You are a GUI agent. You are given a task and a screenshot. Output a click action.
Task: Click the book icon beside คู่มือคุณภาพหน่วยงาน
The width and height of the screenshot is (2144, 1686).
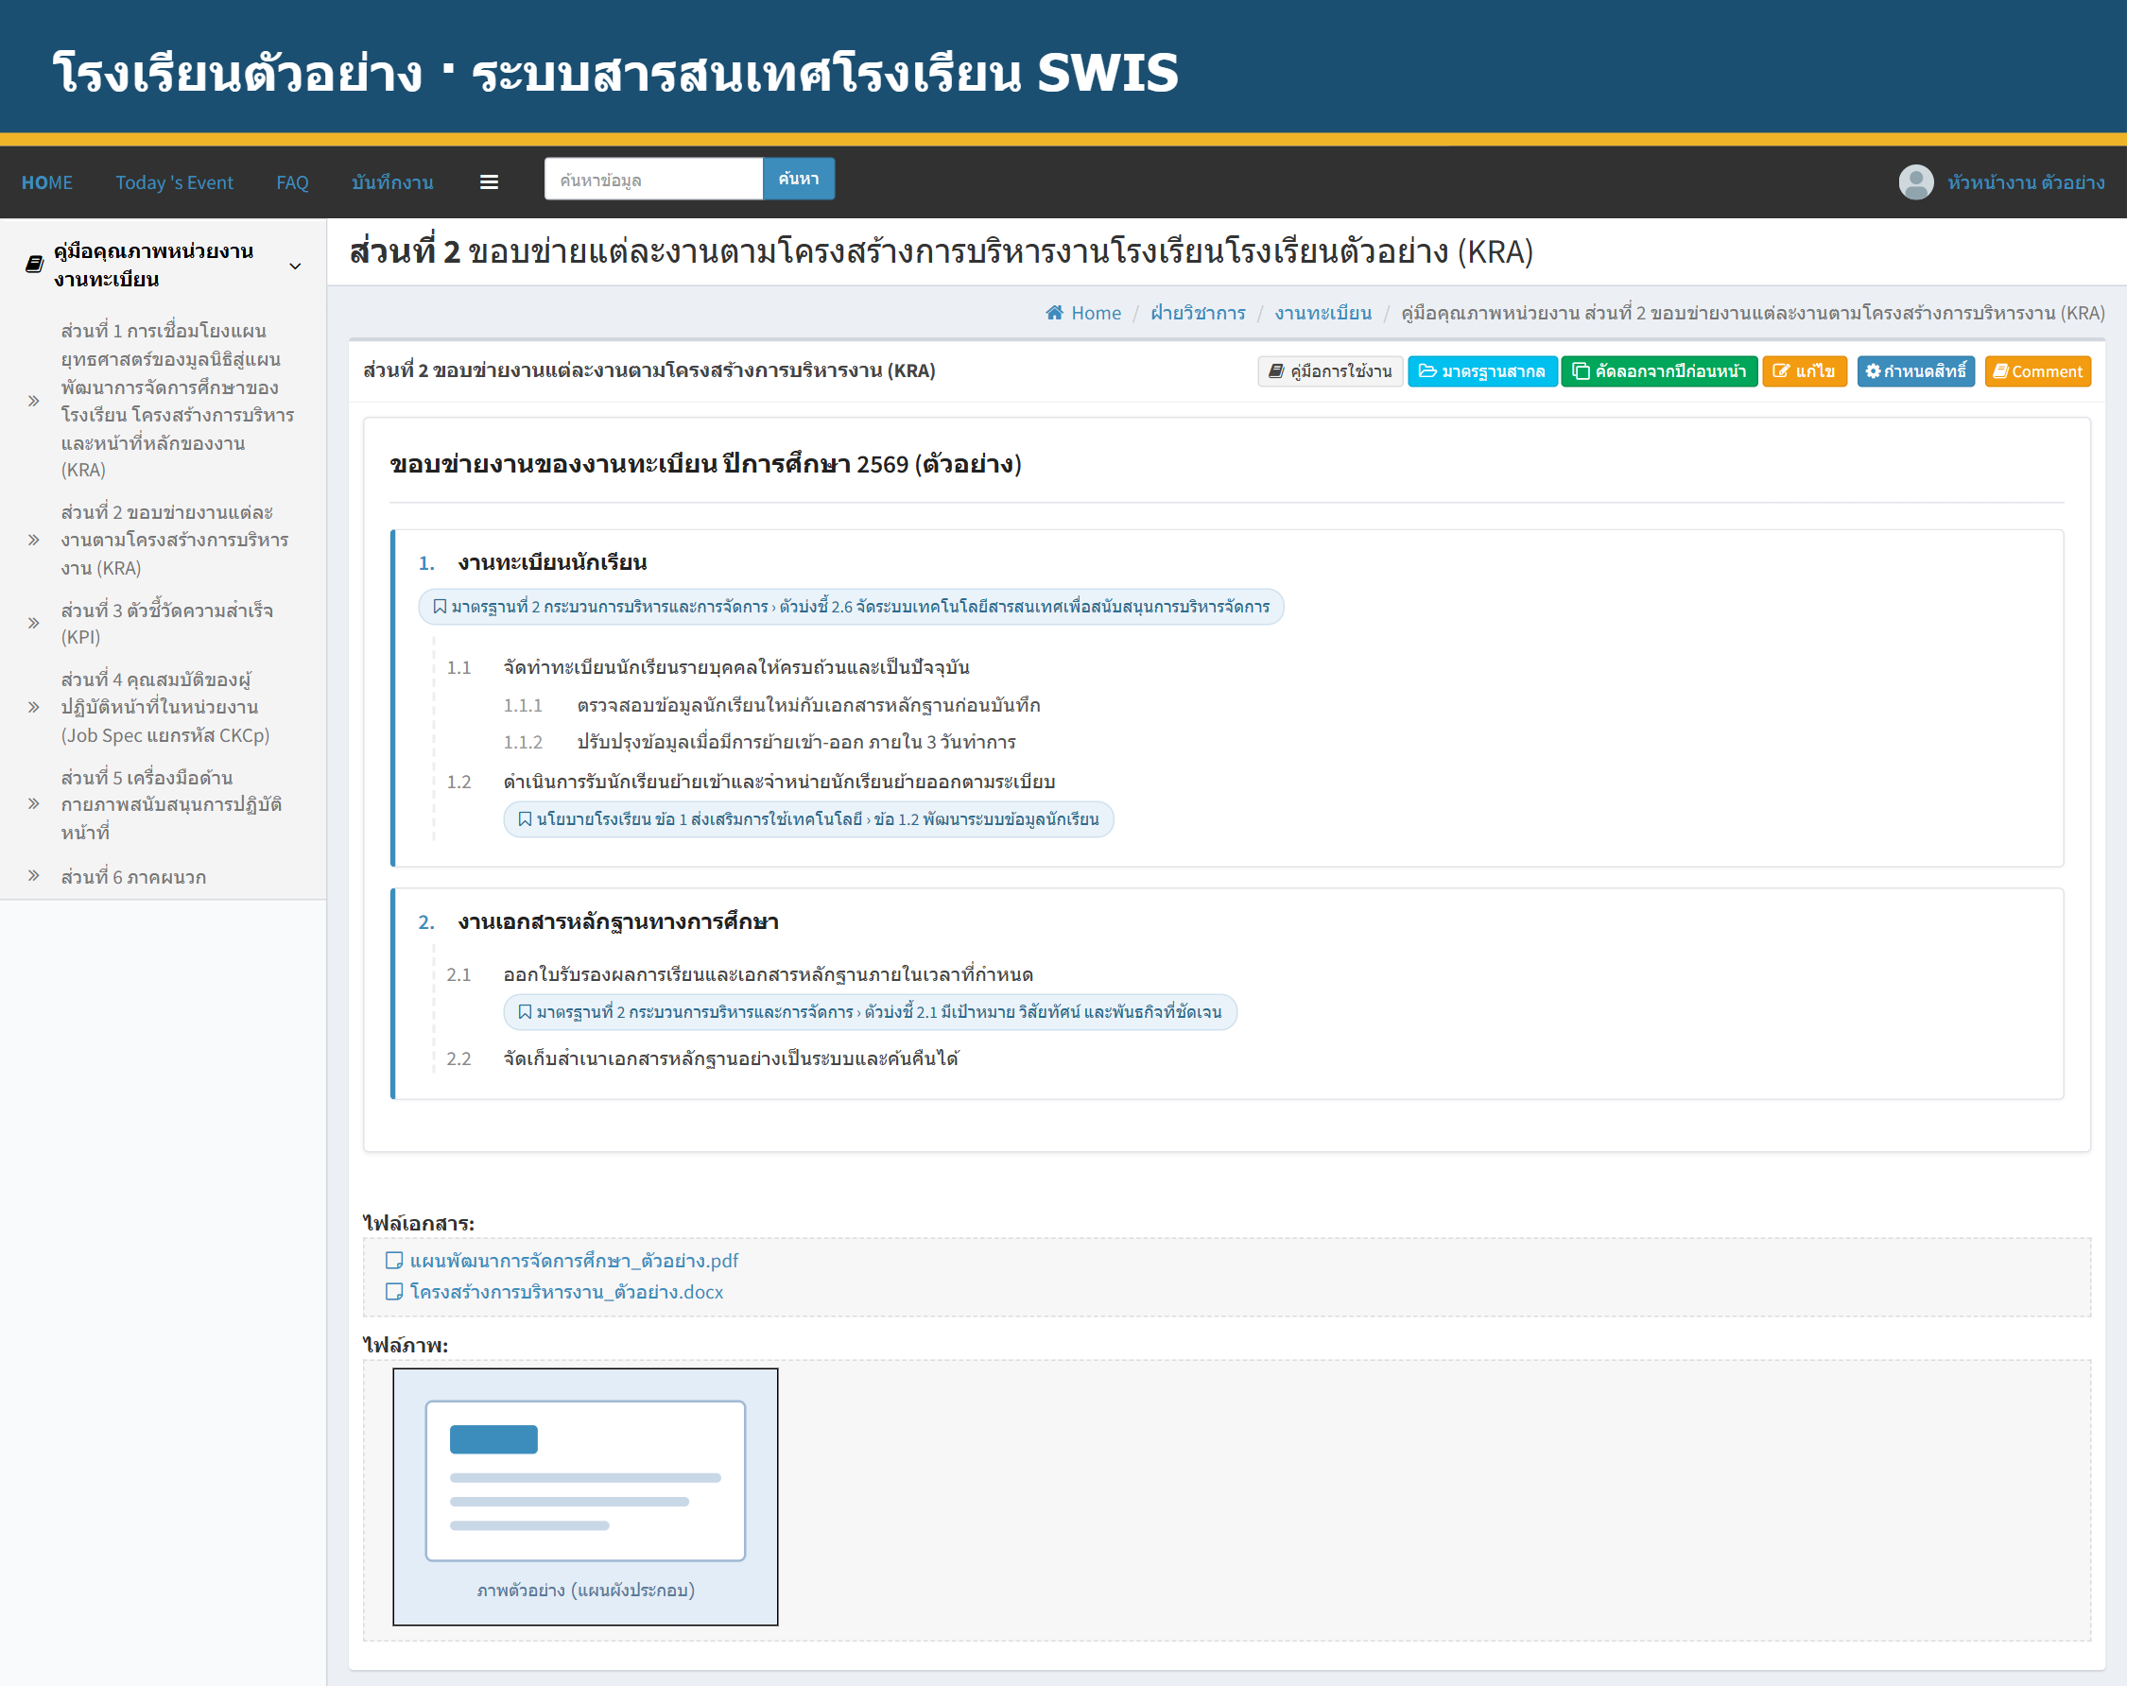tap(35, 264)
